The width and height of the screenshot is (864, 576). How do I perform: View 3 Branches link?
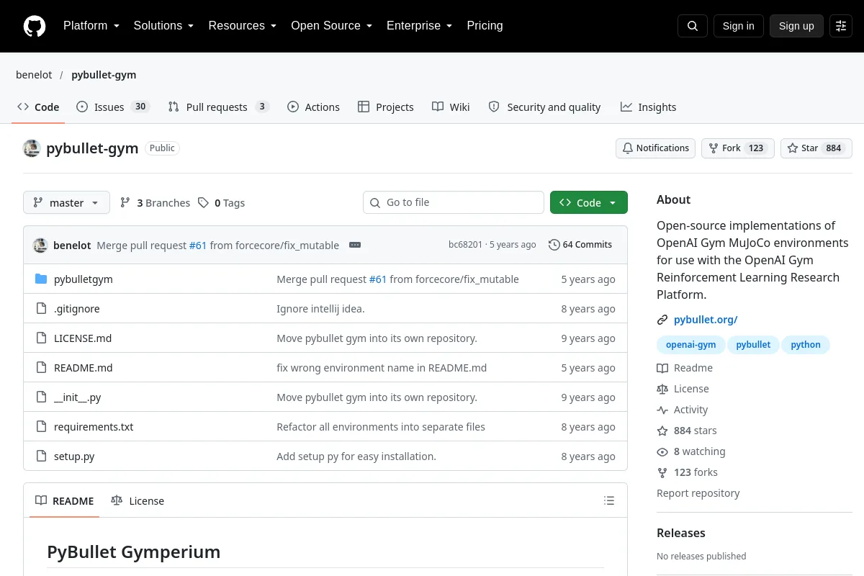(x=155, y=203)
